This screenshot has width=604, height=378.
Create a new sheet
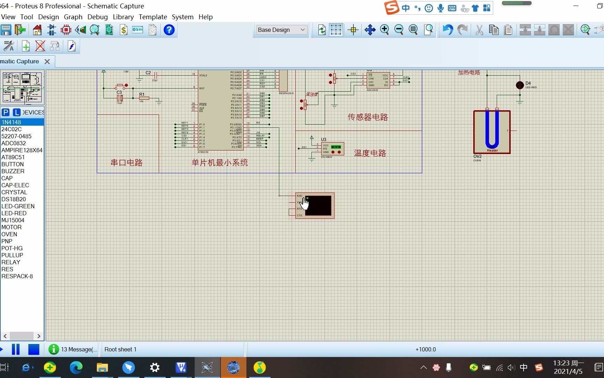click(26, 46)
